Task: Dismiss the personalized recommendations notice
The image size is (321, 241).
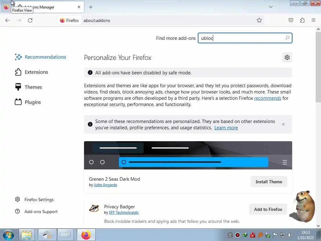Action: 283,124
